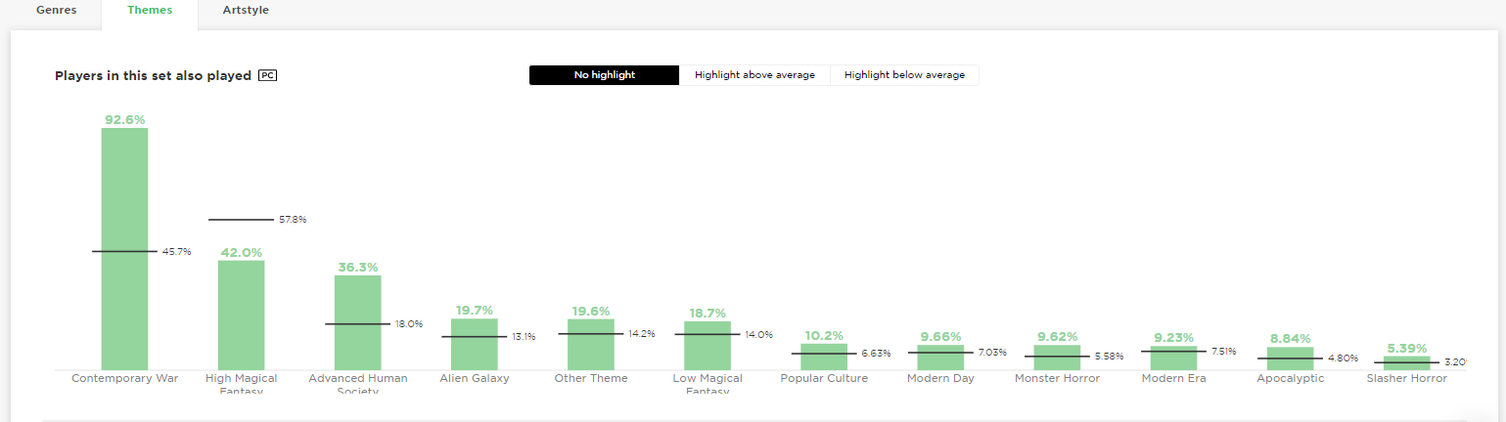
Task: Click the PC platform badge icon
Action: tap(267, 75)
